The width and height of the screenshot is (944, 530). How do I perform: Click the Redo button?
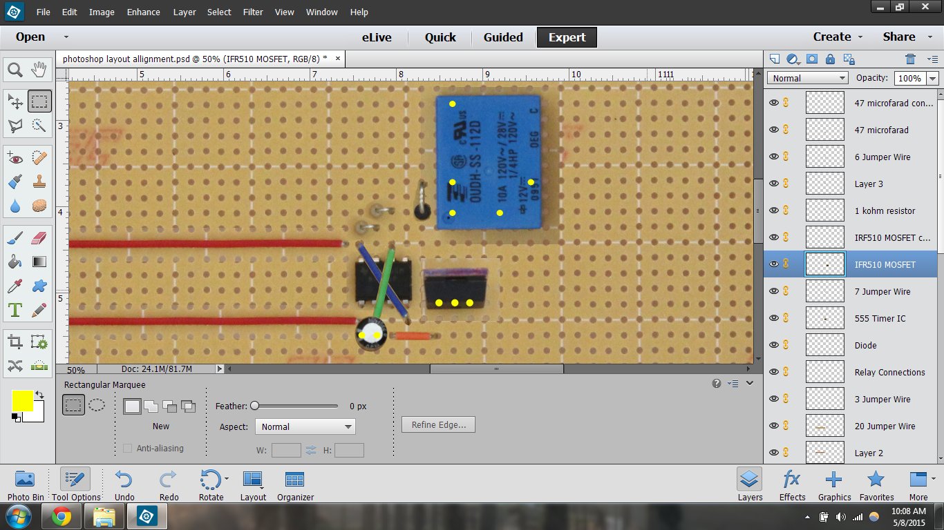pos(169,484)
